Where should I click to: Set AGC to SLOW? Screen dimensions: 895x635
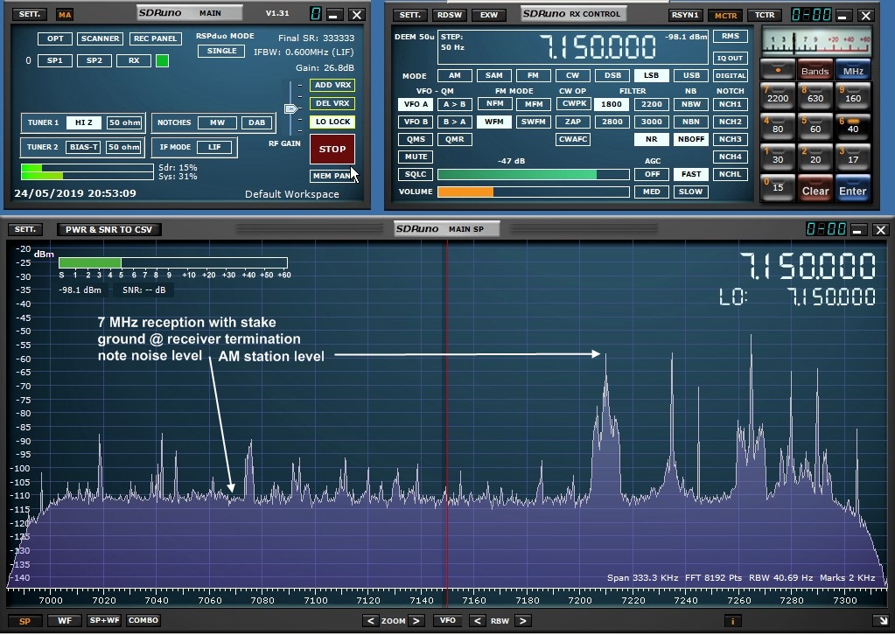tap(690, 192)
